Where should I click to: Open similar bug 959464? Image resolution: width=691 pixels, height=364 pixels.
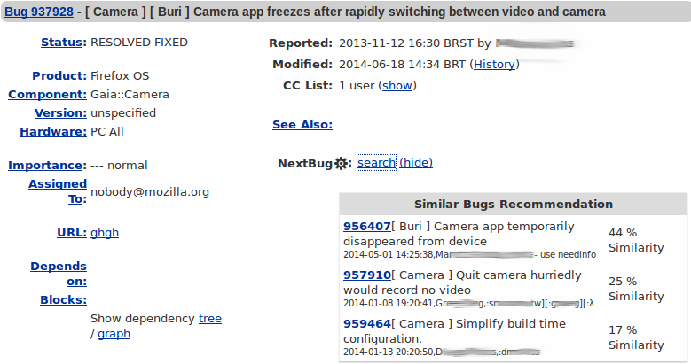(366, 324)
